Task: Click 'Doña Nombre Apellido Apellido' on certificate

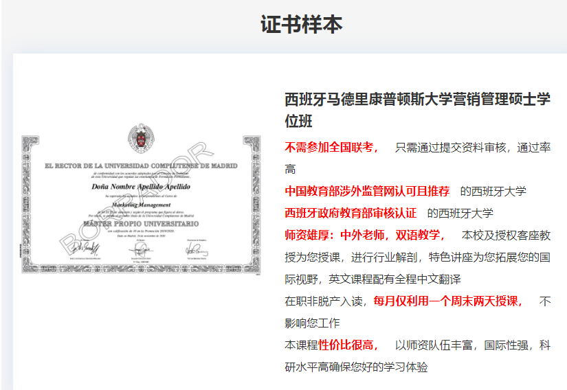Action: pyautogui.click(x=141, y=187)
